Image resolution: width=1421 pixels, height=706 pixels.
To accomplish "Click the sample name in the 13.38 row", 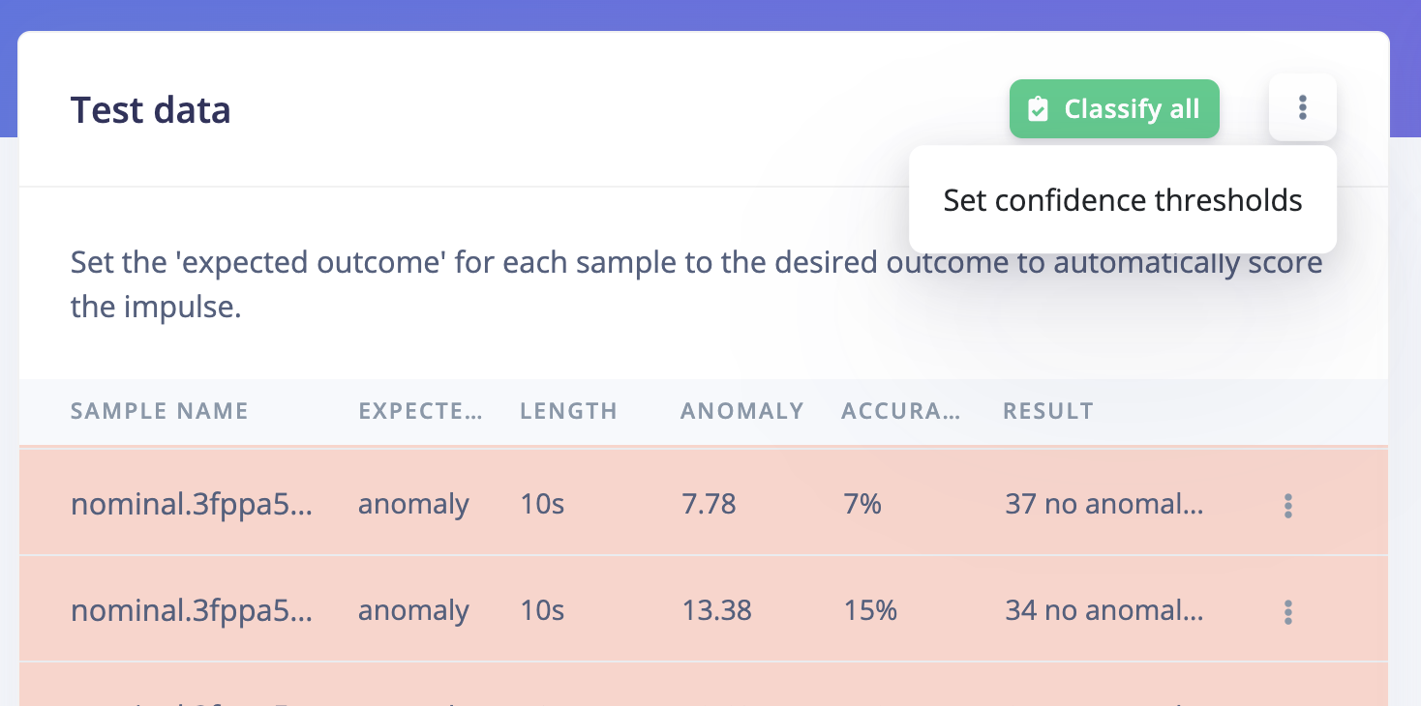I will coord(191,610).
